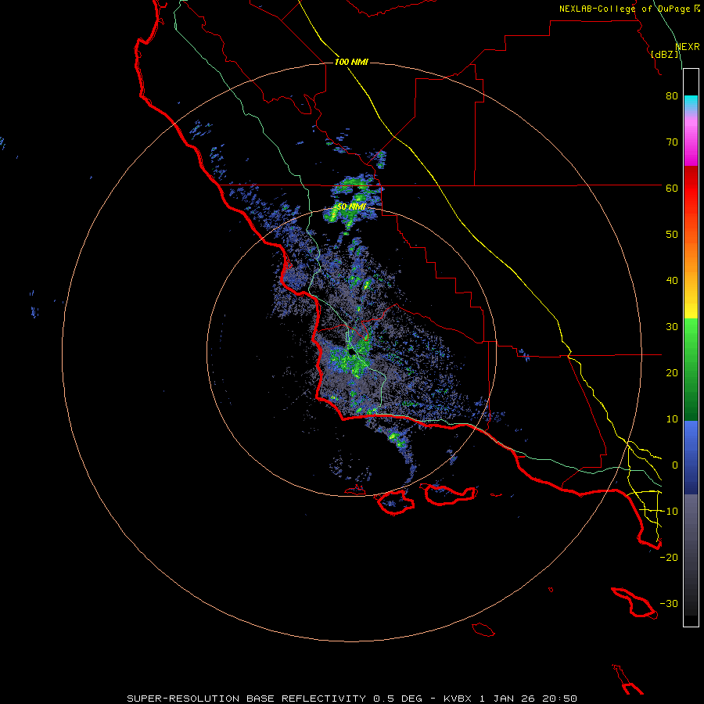Image resolution: width=704 pixels, height=704 pixels.
Task: Select the 60 value on dBZ scale
Action: click(672, 188)
